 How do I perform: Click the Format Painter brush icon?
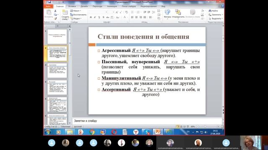click(x=55, y=18)
